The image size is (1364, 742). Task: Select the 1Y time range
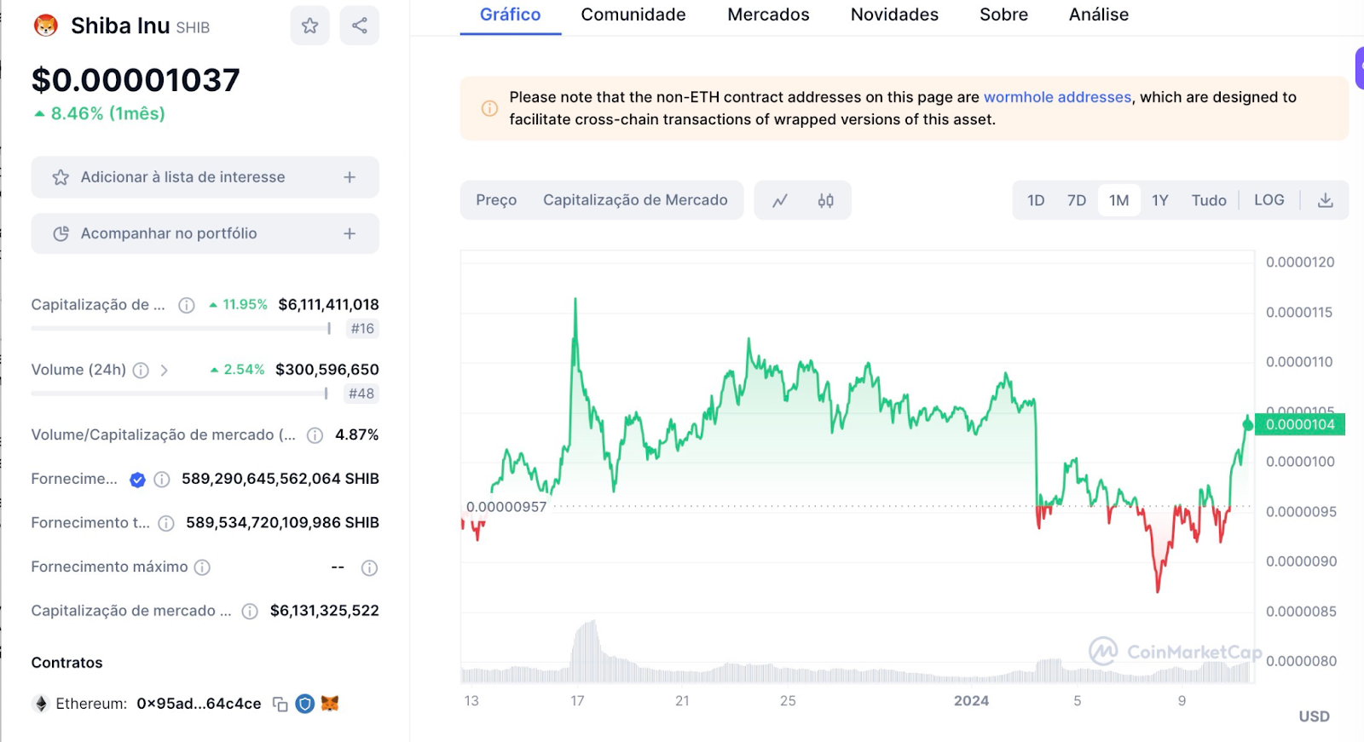coord(1160,200)
